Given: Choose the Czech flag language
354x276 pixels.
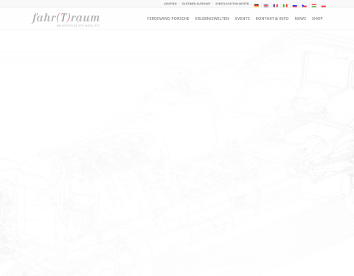Looking at the screenshot, I should 305,6.
